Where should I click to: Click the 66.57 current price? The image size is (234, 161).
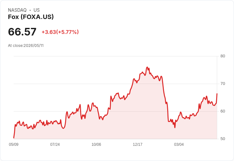coord(22,32)
